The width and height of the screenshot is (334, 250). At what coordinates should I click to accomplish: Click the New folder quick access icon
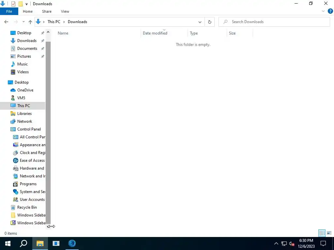21,4
